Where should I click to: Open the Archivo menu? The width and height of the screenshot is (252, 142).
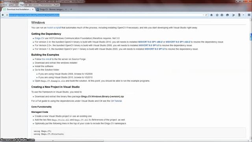[4, 5]
